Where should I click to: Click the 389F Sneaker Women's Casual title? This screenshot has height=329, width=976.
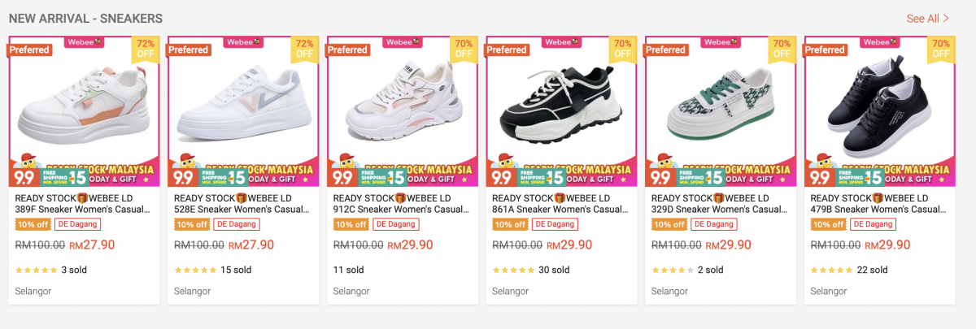point(83,203)
